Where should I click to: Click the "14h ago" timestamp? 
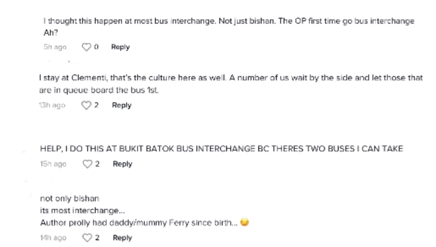pos(53,238)
